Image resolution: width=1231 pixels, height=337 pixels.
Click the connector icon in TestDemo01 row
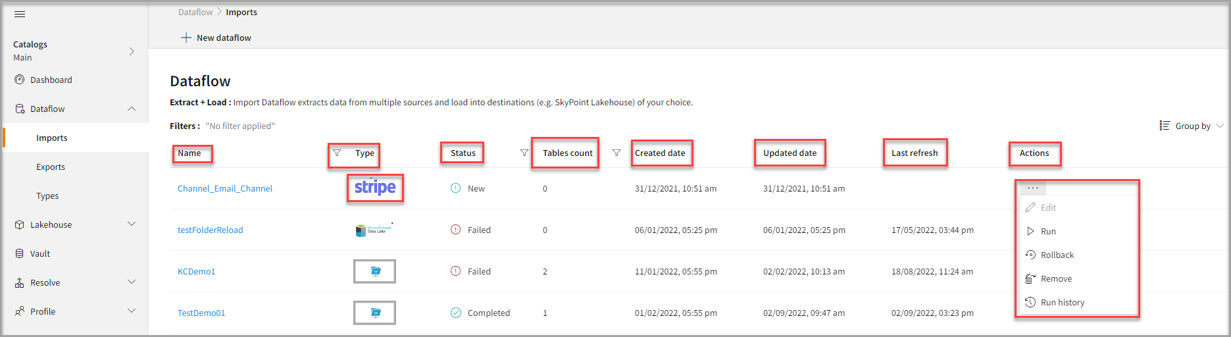[x=375, y=313]
